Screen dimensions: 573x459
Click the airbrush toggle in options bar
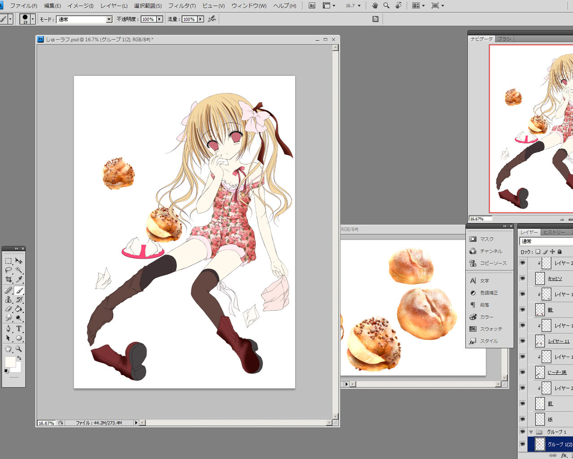(x=212, y=19)
